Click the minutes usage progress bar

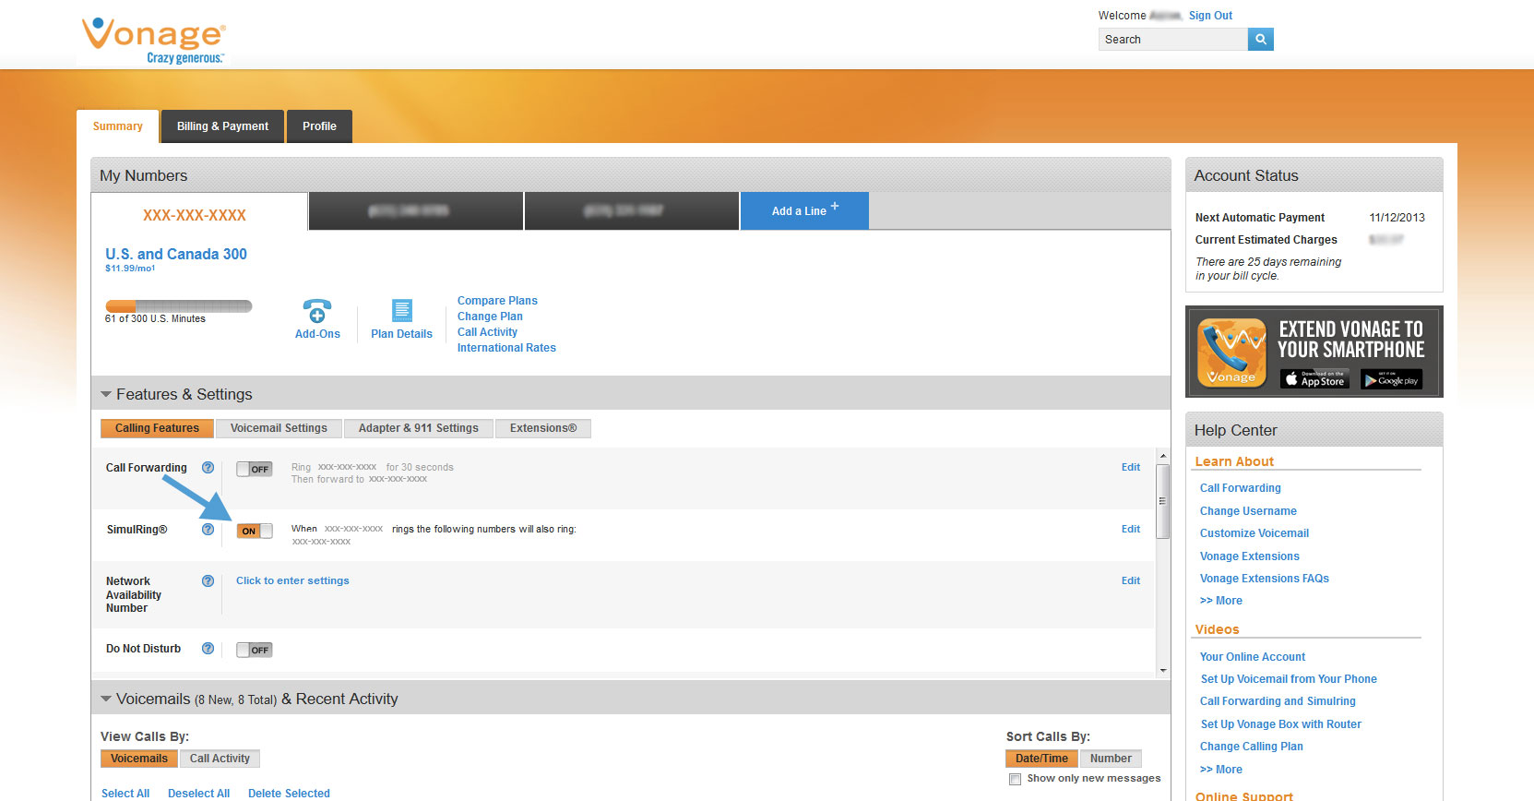click(x=179, y=306)
